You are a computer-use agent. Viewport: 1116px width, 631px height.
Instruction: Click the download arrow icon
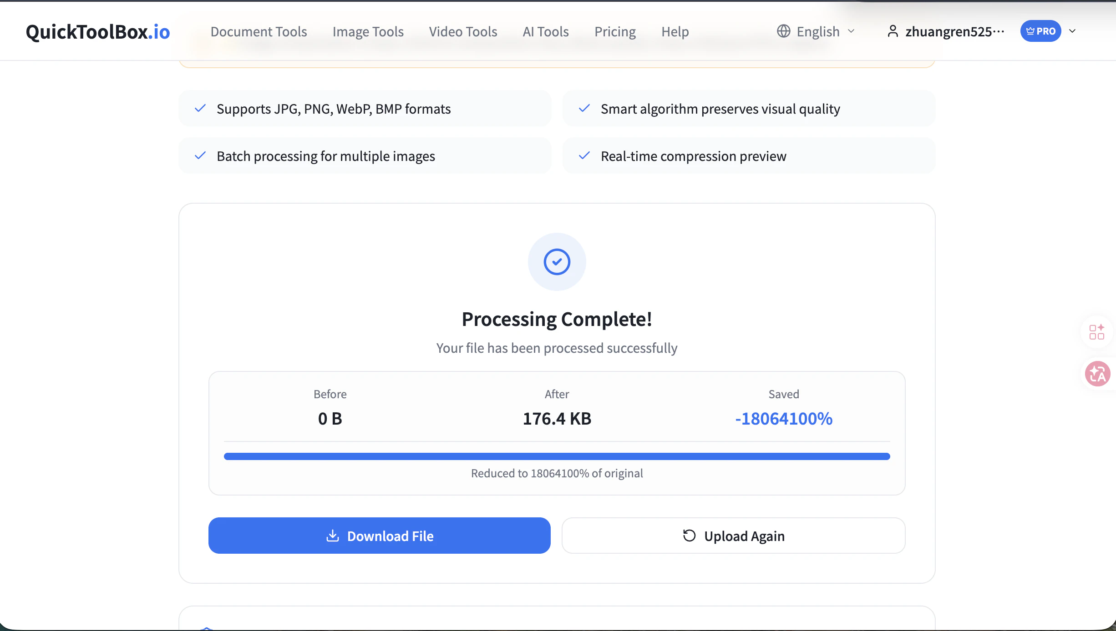[333, 536]
